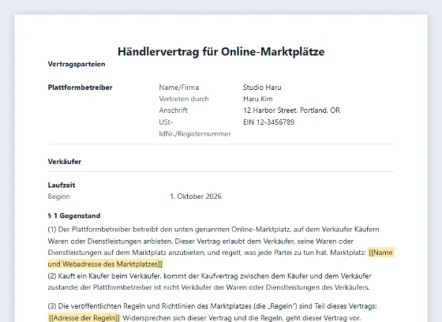This screenshot has height=322, width=442.
Task: Select the 'Vertragsparteien' heading
Action: coord(77,64)
